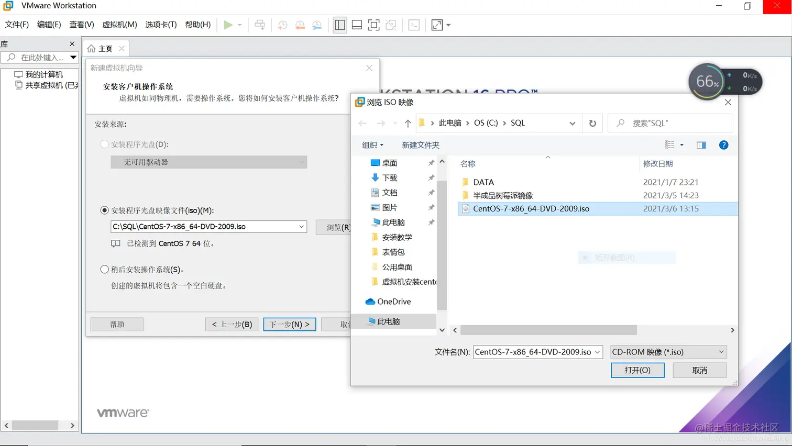Open the Tabs (选项卡) menu
This screenshot has height=446, width=792.
161,25
